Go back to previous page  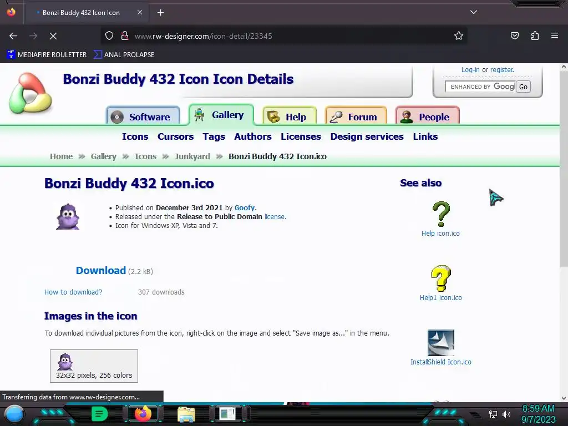(13, 36)
